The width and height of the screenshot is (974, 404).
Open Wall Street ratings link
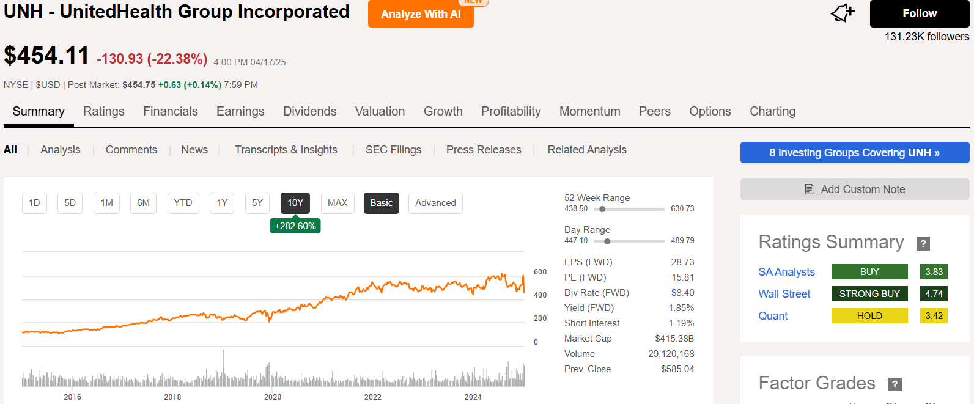tap(784, 294)
